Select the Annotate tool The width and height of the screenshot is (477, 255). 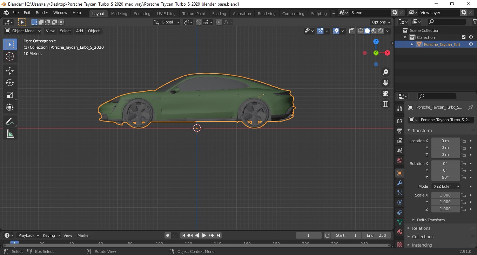point(10,122)
